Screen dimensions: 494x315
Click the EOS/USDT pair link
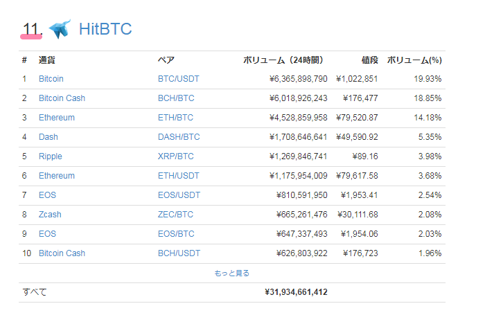(x=177, y=195)
